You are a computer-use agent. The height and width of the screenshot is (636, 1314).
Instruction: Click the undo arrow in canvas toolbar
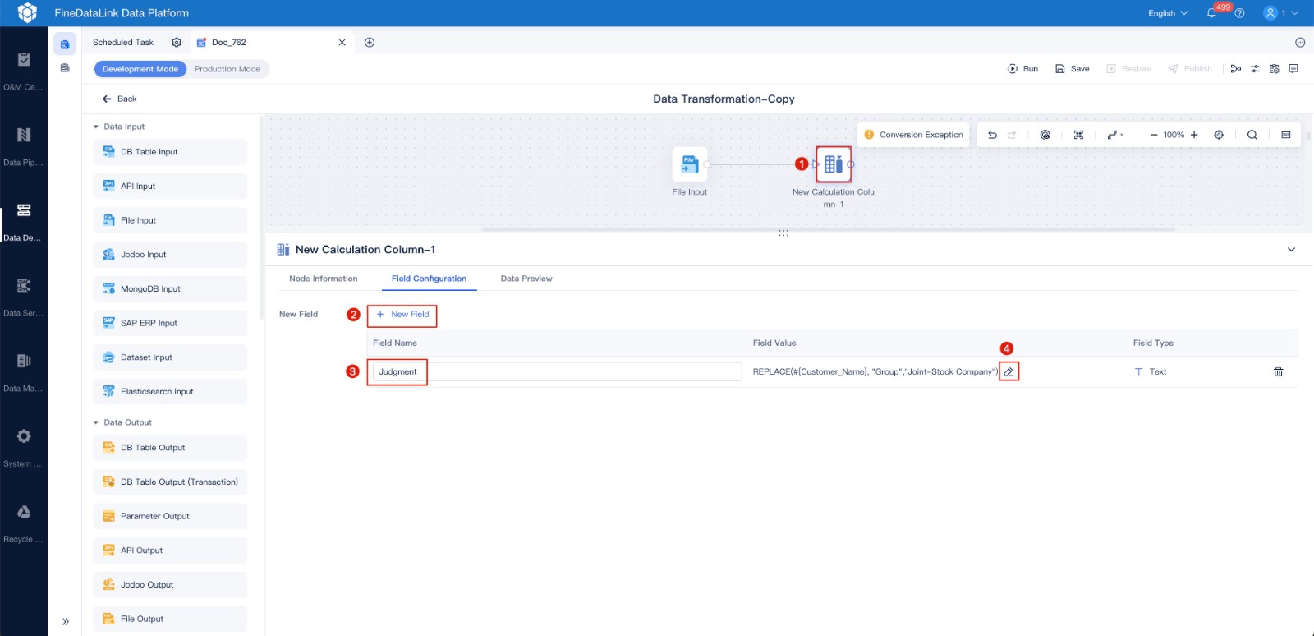coord(992,135)
